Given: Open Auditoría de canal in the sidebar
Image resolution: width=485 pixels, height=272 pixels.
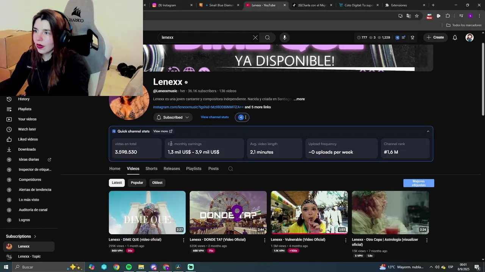Looking at the screenshot, I should pyautogui.click(x=29, y=210).
